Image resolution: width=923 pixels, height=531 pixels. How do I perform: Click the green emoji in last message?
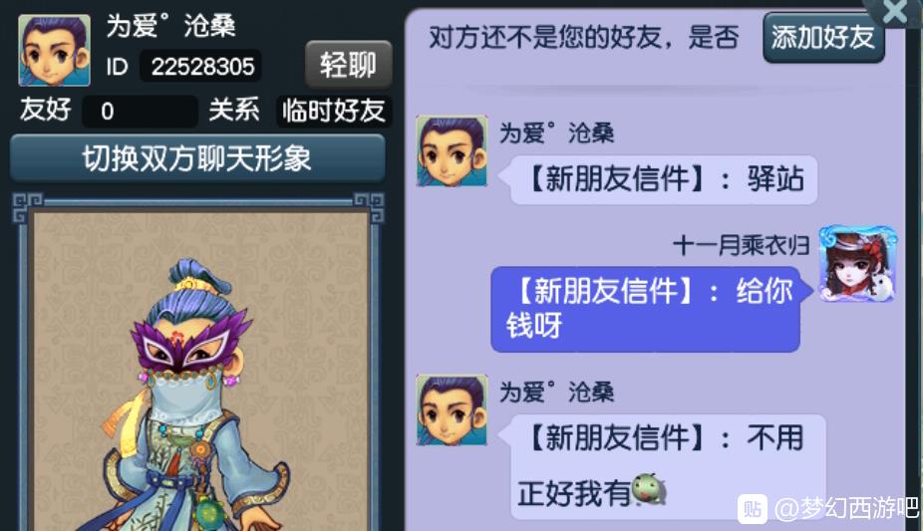tap(649, 489)
